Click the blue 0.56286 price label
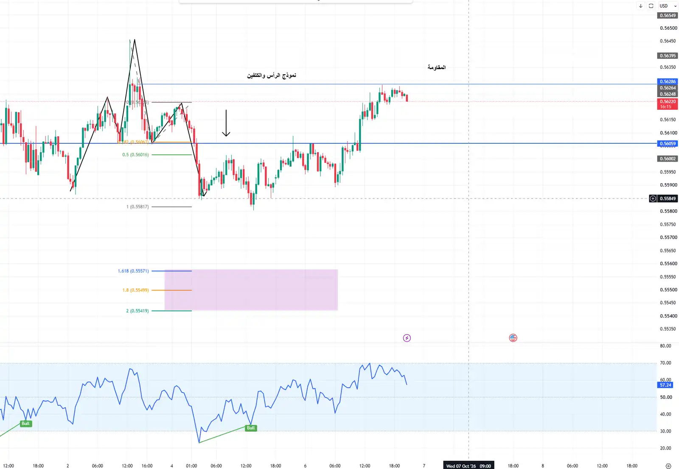The width and height of the screenshot is (679, 469). click(x=668, y=81)
